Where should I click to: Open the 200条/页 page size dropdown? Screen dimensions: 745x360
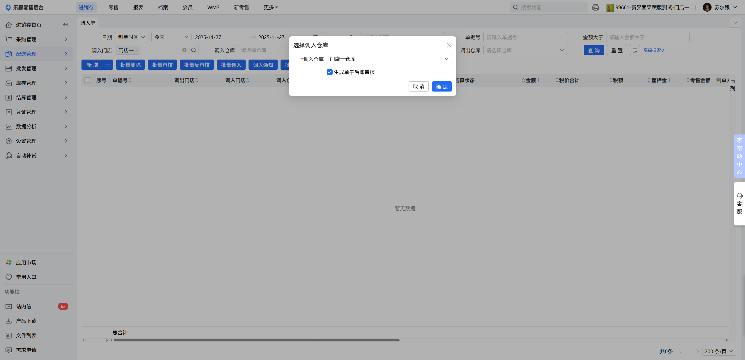tap(719, 351)
